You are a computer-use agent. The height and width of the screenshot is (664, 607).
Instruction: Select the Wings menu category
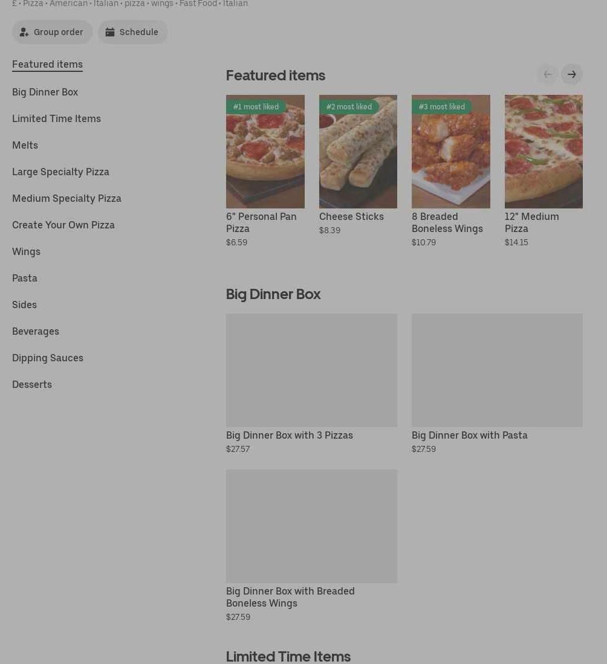click(26, 251)
